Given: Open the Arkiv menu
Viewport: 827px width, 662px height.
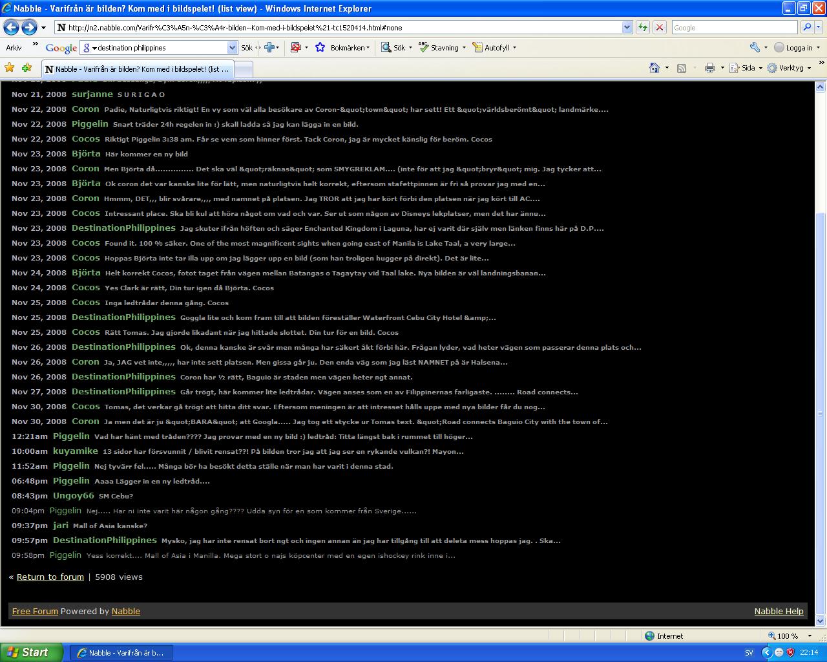Looking at the screenshot, I should point(14,47).
